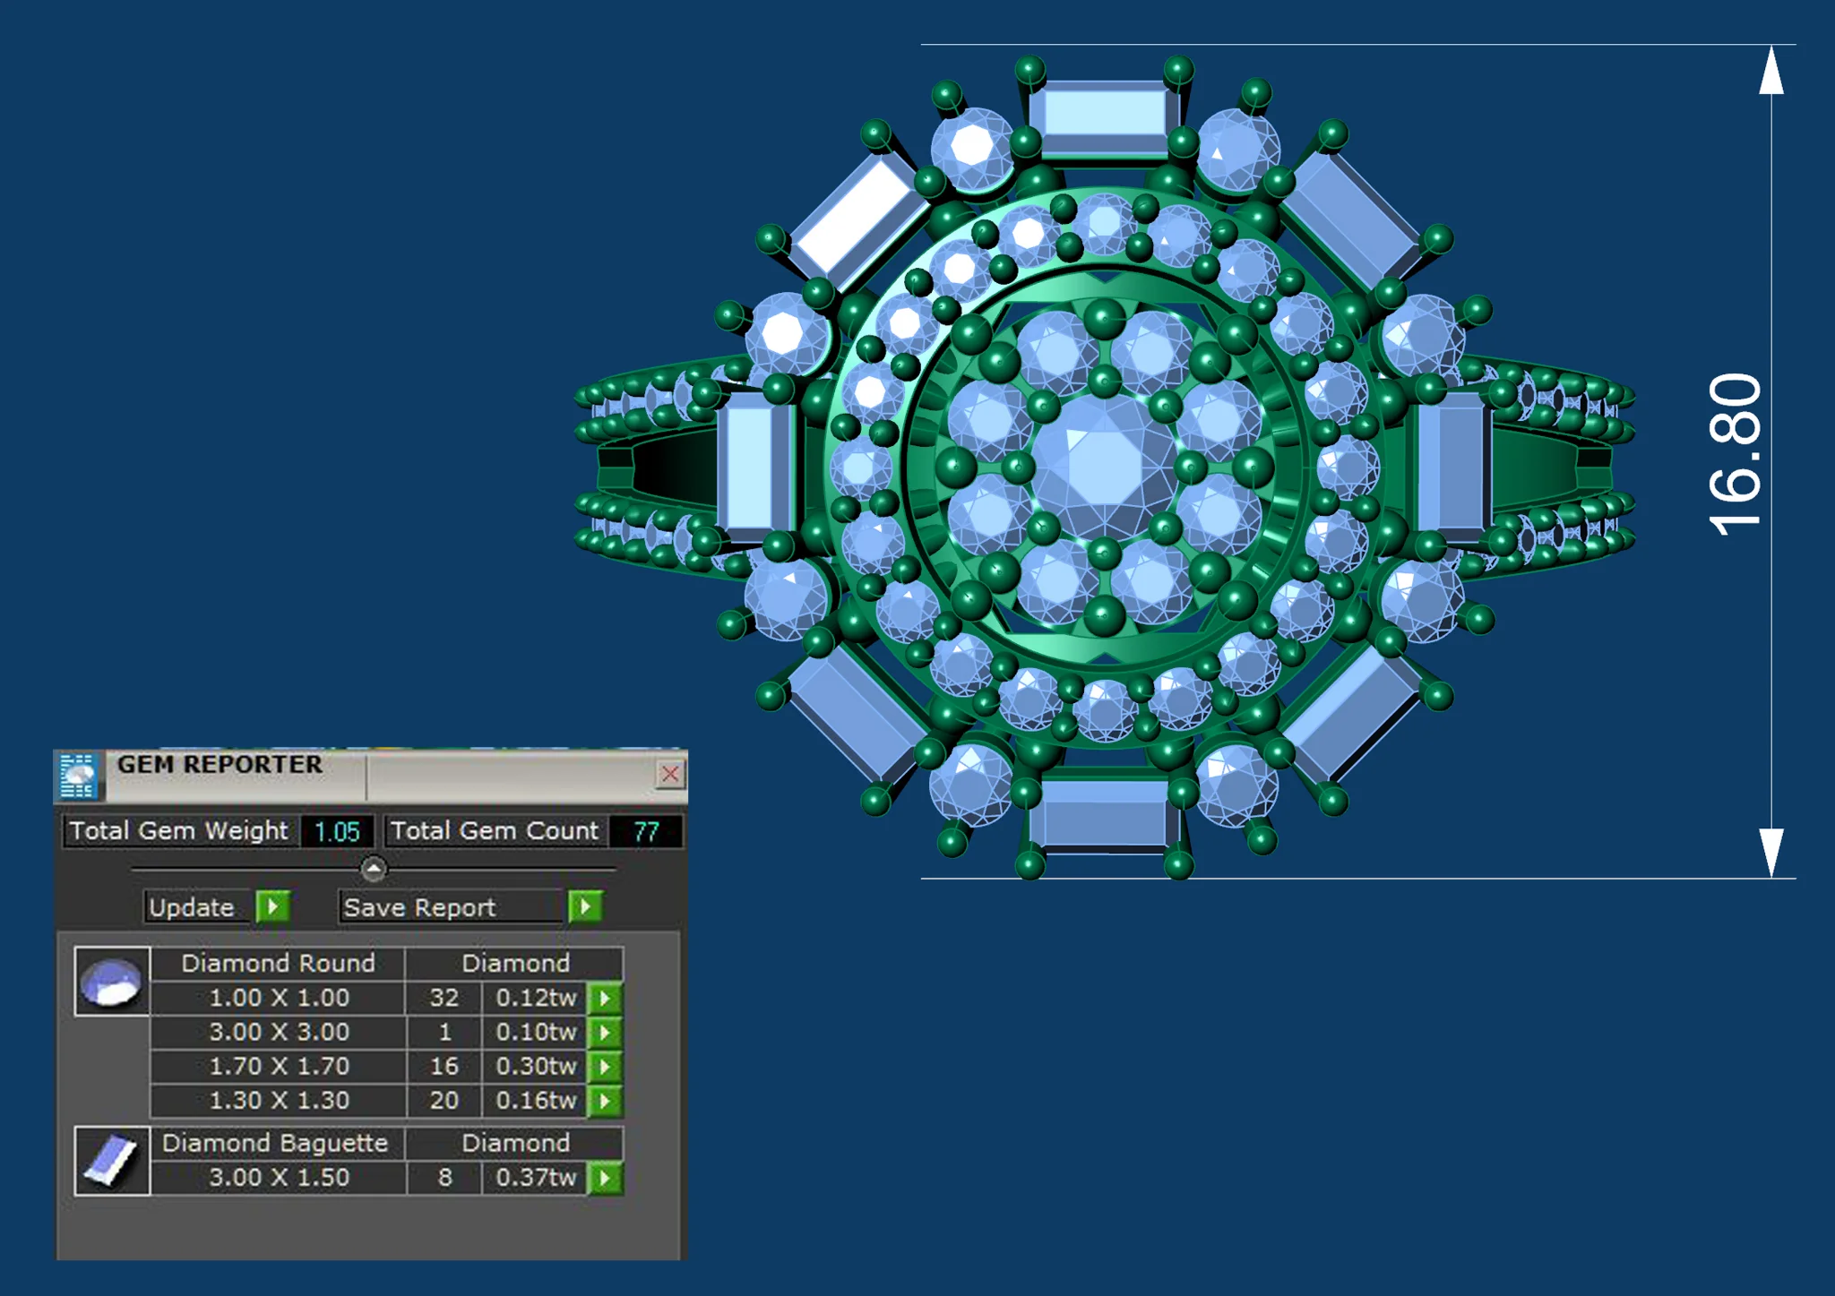Click the 3.00 X 3.00 size cell

(x=279, y=1032)
